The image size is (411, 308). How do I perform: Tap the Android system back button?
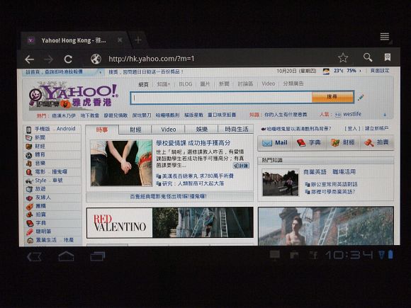(34, 256)
